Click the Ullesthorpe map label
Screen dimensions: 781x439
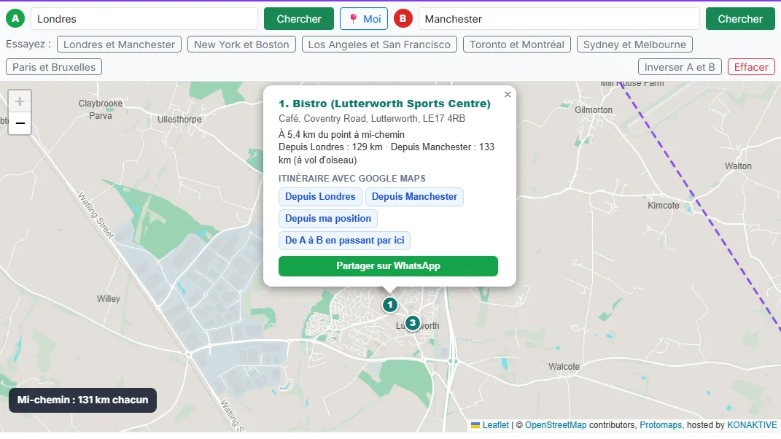[179, 119]
